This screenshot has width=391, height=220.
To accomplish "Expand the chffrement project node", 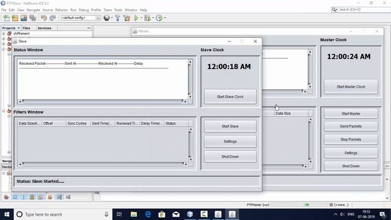I will tap(4, 34).
